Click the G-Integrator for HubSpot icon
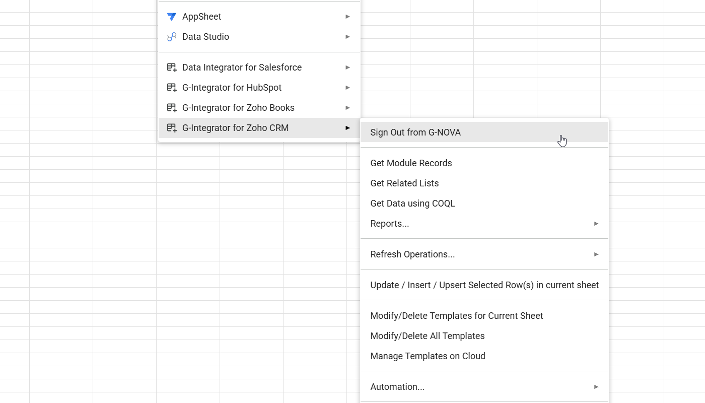Image resolution: width=705 pixels, height=403 pixels. [172, 88]
